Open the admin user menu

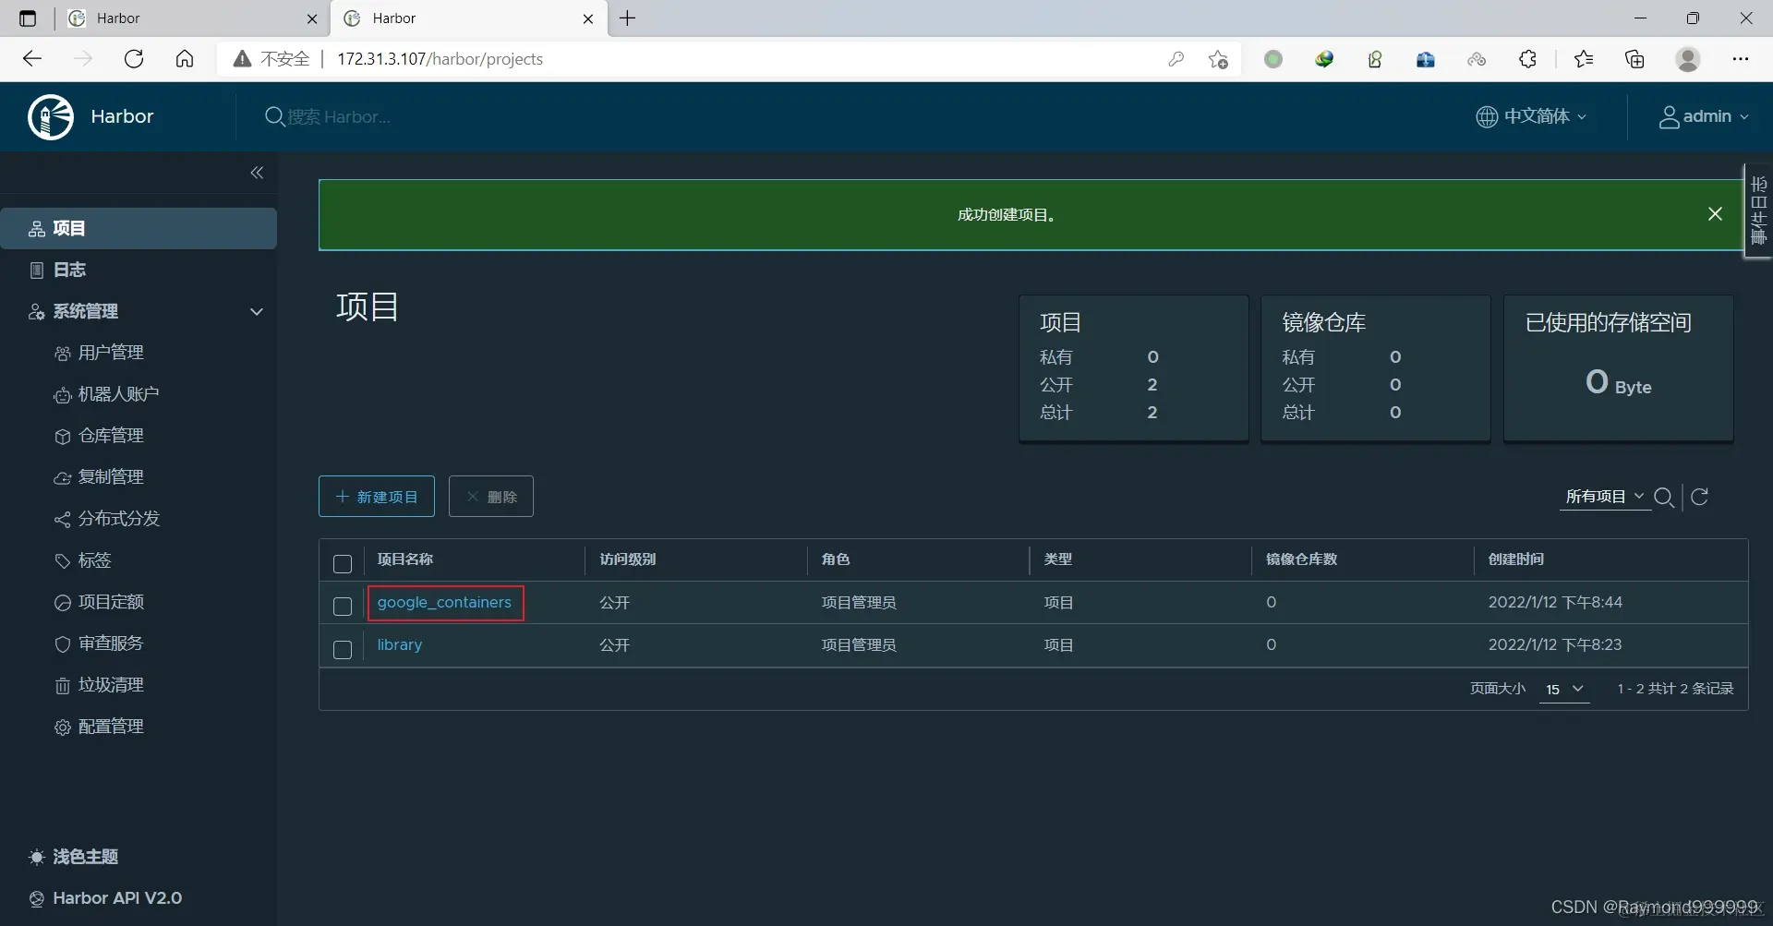point(1704,116)
